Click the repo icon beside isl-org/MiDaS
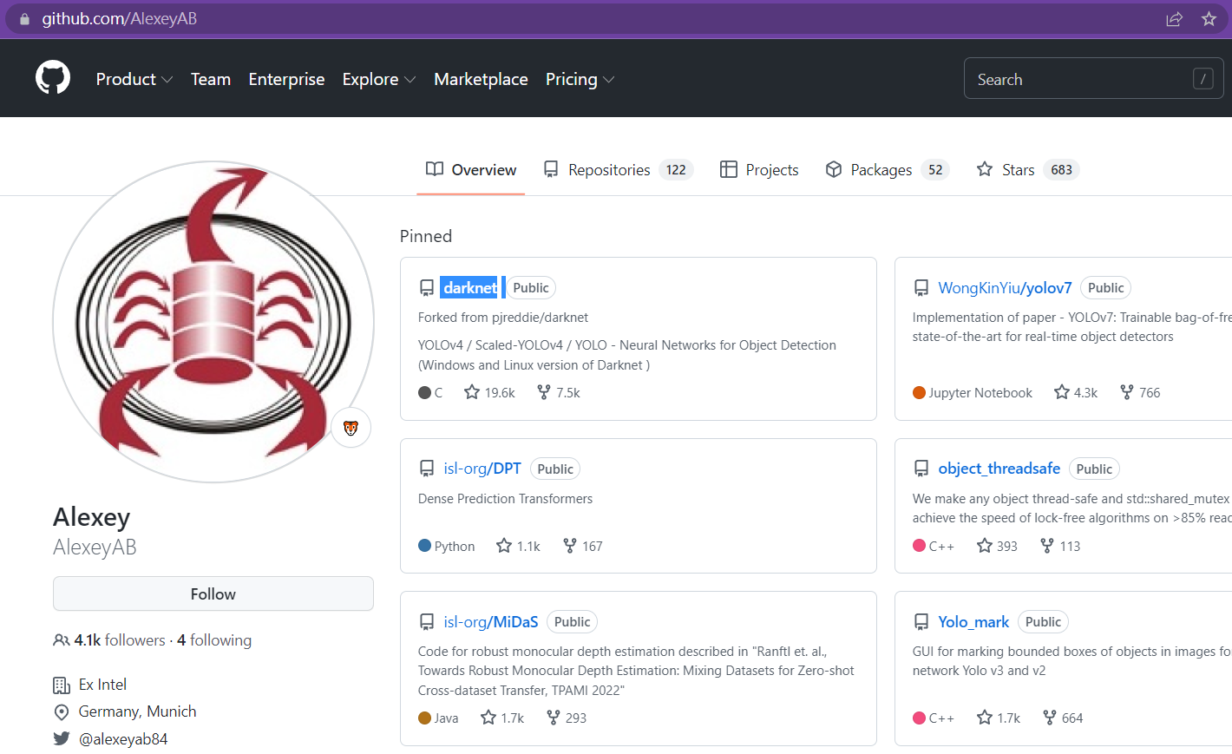Screen dimensions: 1232x754 click(427, 622)
